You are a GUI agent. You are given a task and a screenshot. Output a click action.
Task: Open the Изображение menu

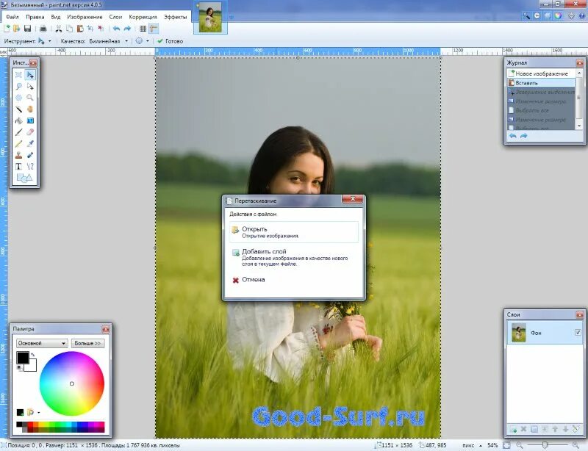[85, 17]
